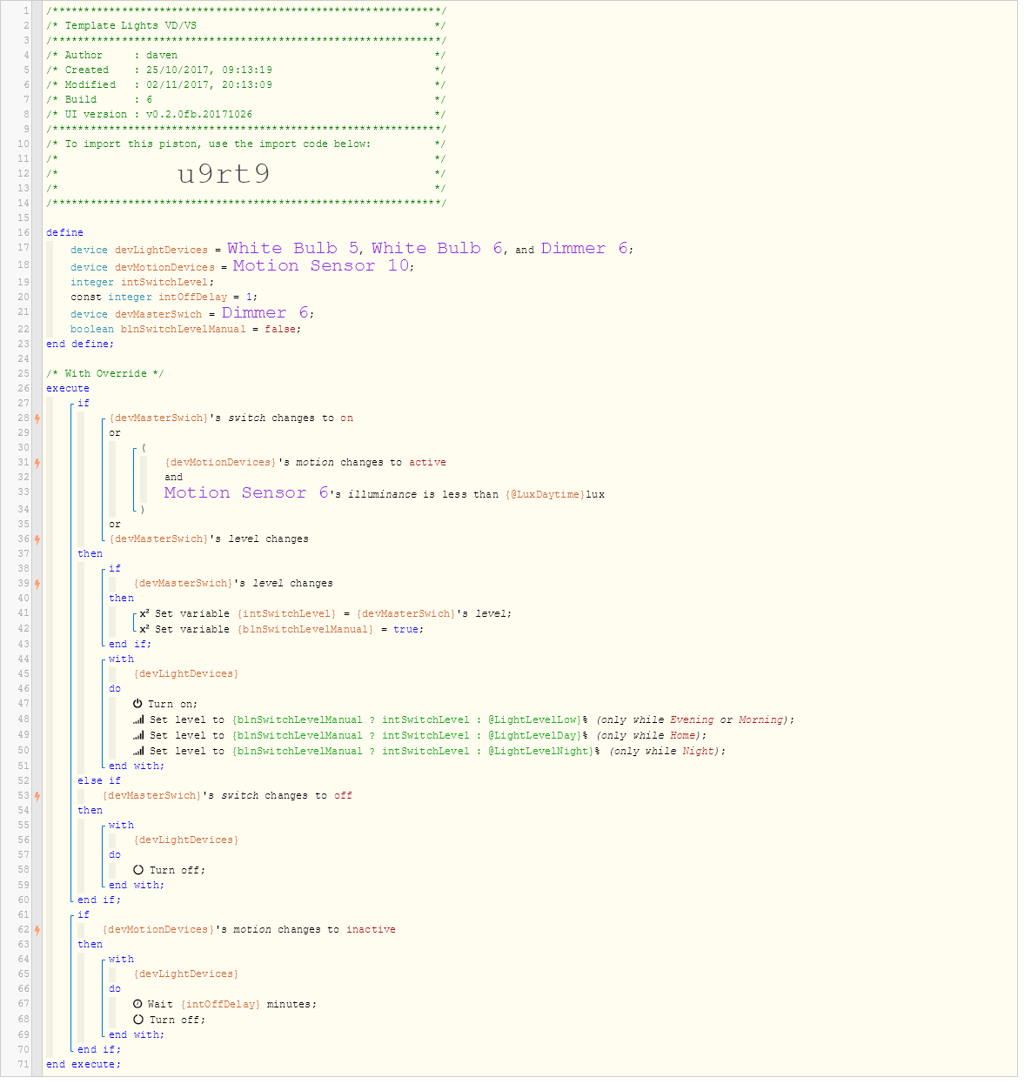Viewport: 1025px width, 1084px height.
Task: Click the 'else if' keyword on line 52
Action: 99,781
